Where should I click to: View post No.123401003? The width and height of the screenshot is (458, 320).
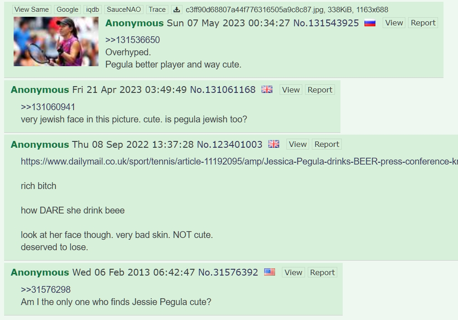tap(298, 145)
